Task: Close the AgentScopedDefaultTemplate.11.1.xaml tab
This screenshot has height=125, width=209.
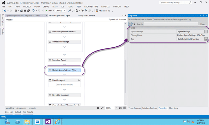Action: click(46, 16)
